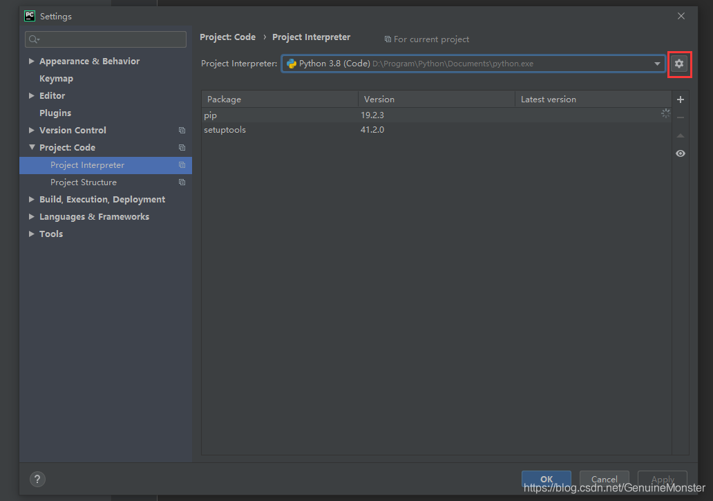Select Plugins in the settings tree

pyautogui.click(x=55, y=113)
